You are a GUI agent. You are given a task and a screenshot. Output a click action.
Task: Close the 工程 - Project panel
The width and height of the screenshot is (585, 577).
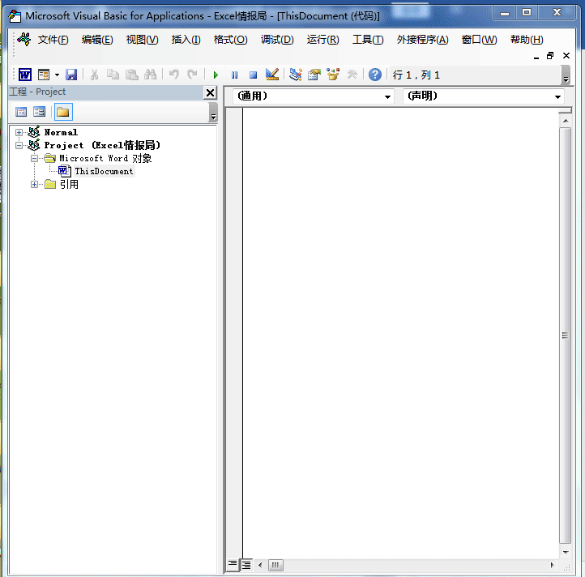pyautogui.click(x=210, y=92)
